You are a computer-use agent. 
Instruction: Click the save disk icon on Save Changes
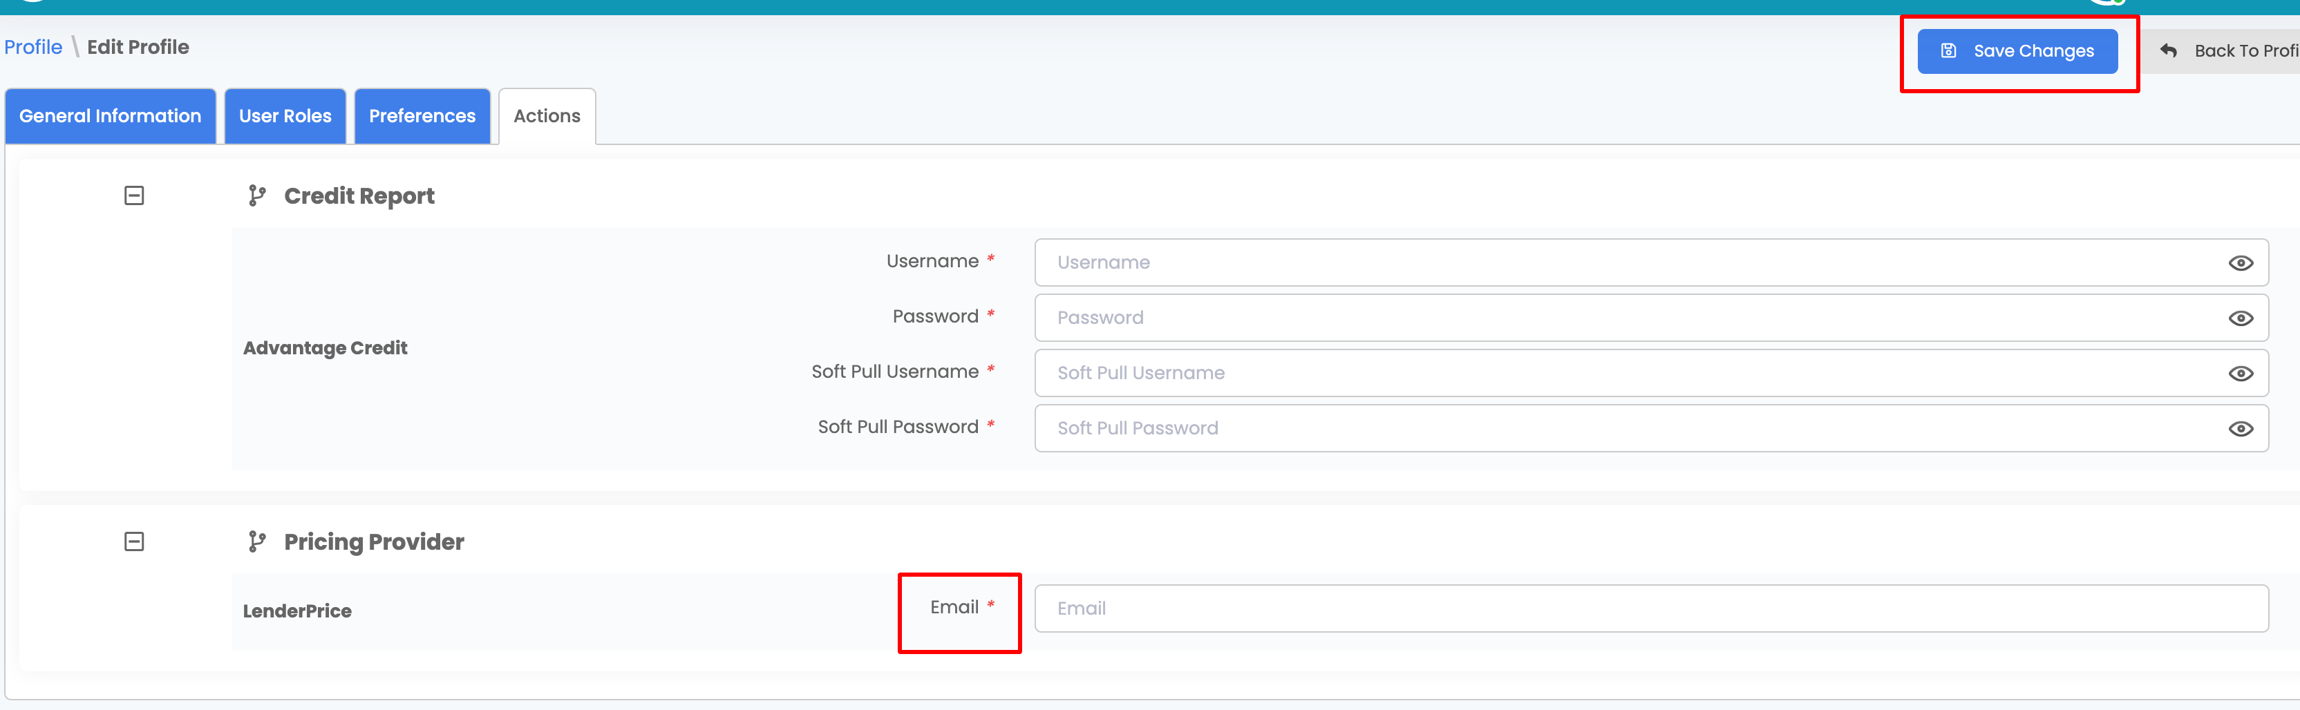1949,51
